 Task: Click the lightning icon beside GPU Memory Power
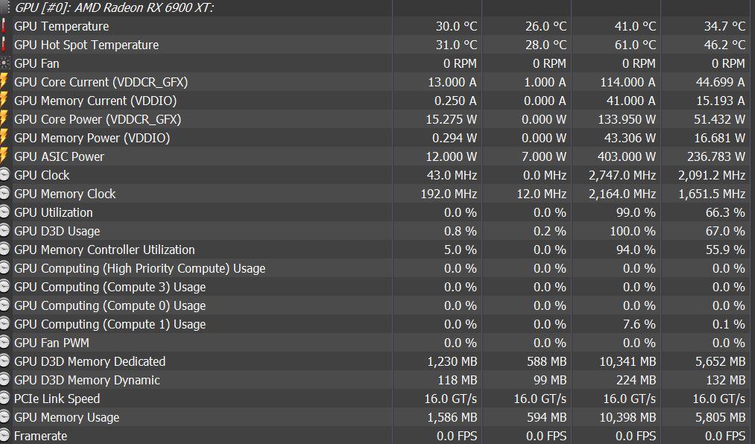pos(4,138)
